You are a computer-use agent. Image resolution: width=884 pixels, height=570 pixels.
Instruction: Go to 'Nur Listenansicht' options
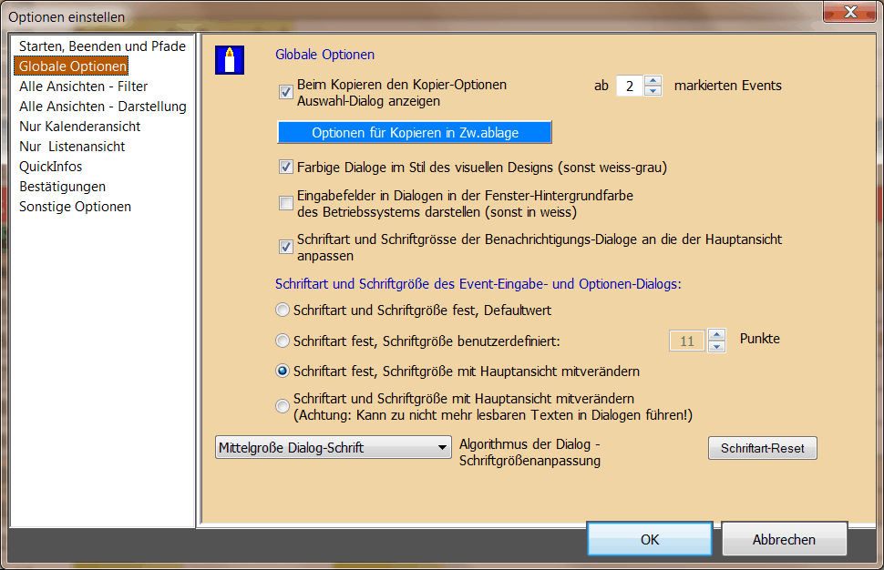(72, 147)
